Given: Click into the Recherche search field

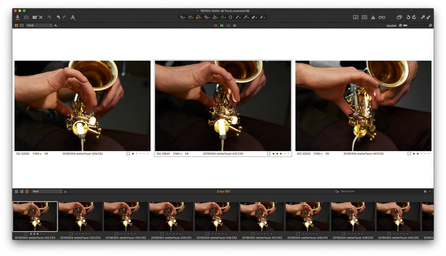Looking at the screenshot, I should tap(381, 191).
